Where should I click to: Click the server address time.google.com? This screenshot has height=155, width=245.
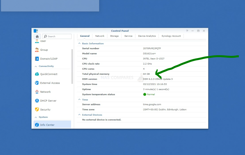click(x=152, y=104)
